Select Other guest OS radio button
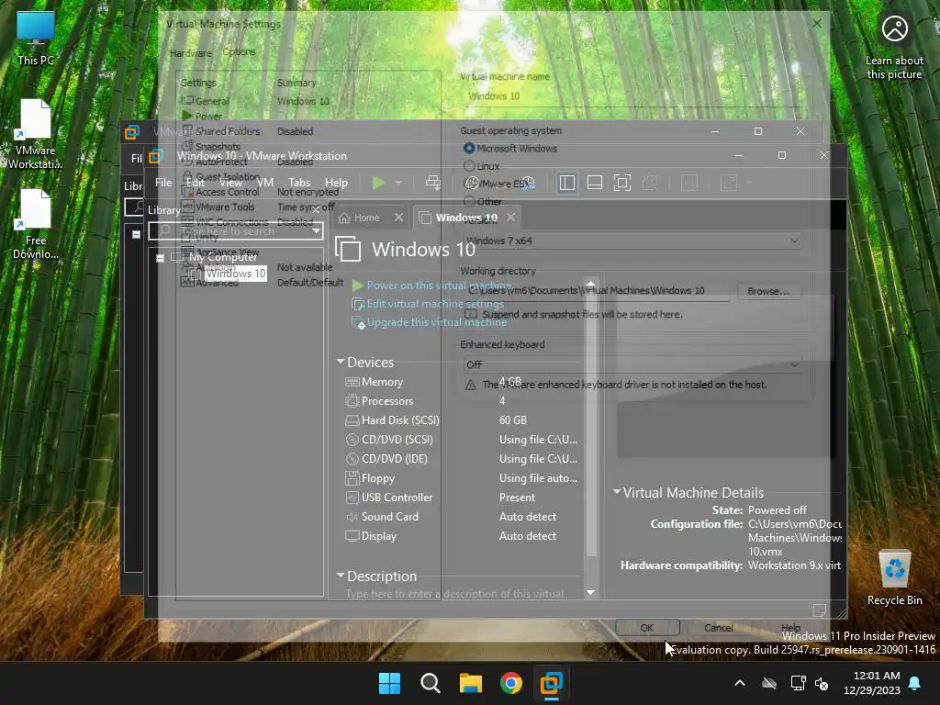Screen dimensions: 940x705 click(x=469, y=201)
